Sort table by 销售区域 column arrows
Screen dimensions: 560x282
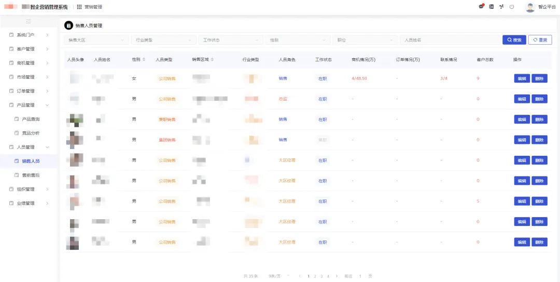tap(212, 60)
